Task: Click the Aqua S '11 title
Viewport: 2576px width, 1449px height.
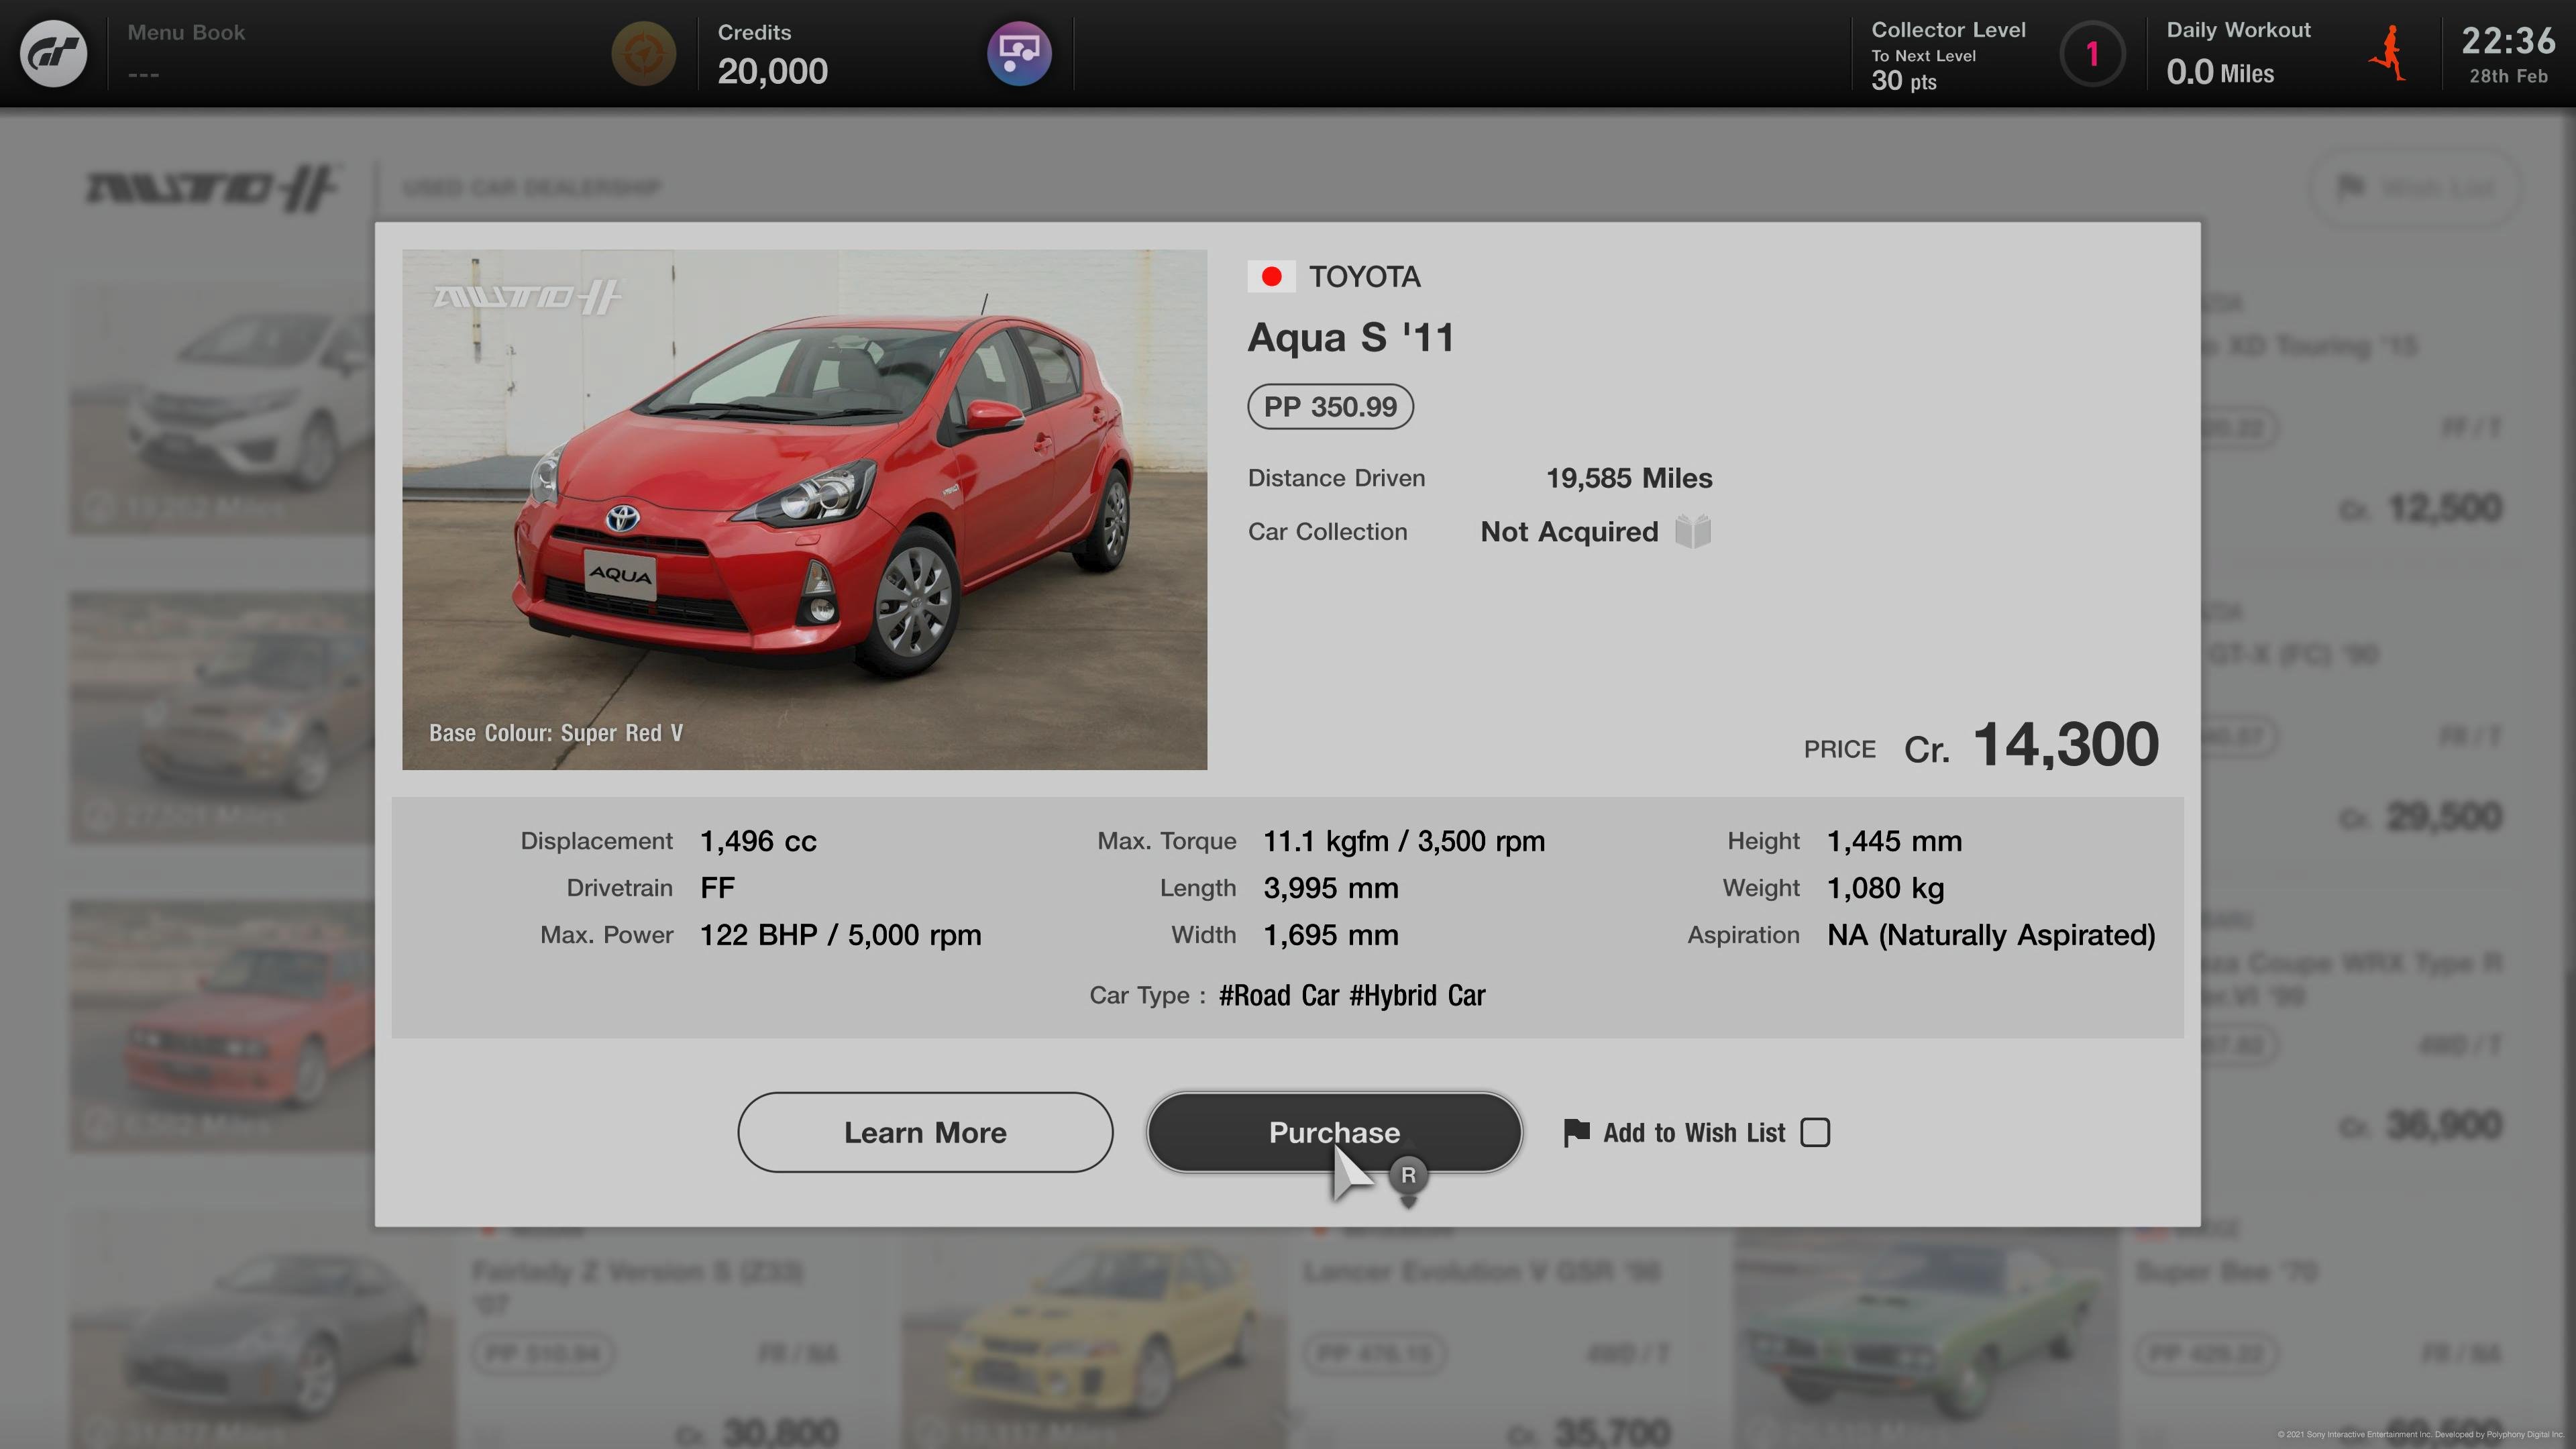Action: coord(1350,338)
